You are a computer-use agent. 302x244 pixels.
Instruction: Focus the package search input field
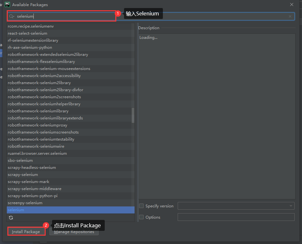151,16
